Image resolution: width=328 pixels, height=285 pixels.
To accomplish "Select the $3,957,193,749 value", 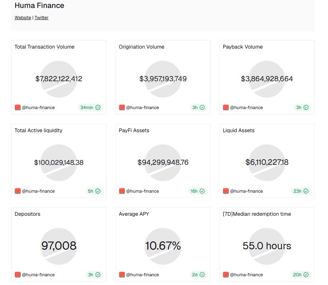I will click(x=163, y=79).
